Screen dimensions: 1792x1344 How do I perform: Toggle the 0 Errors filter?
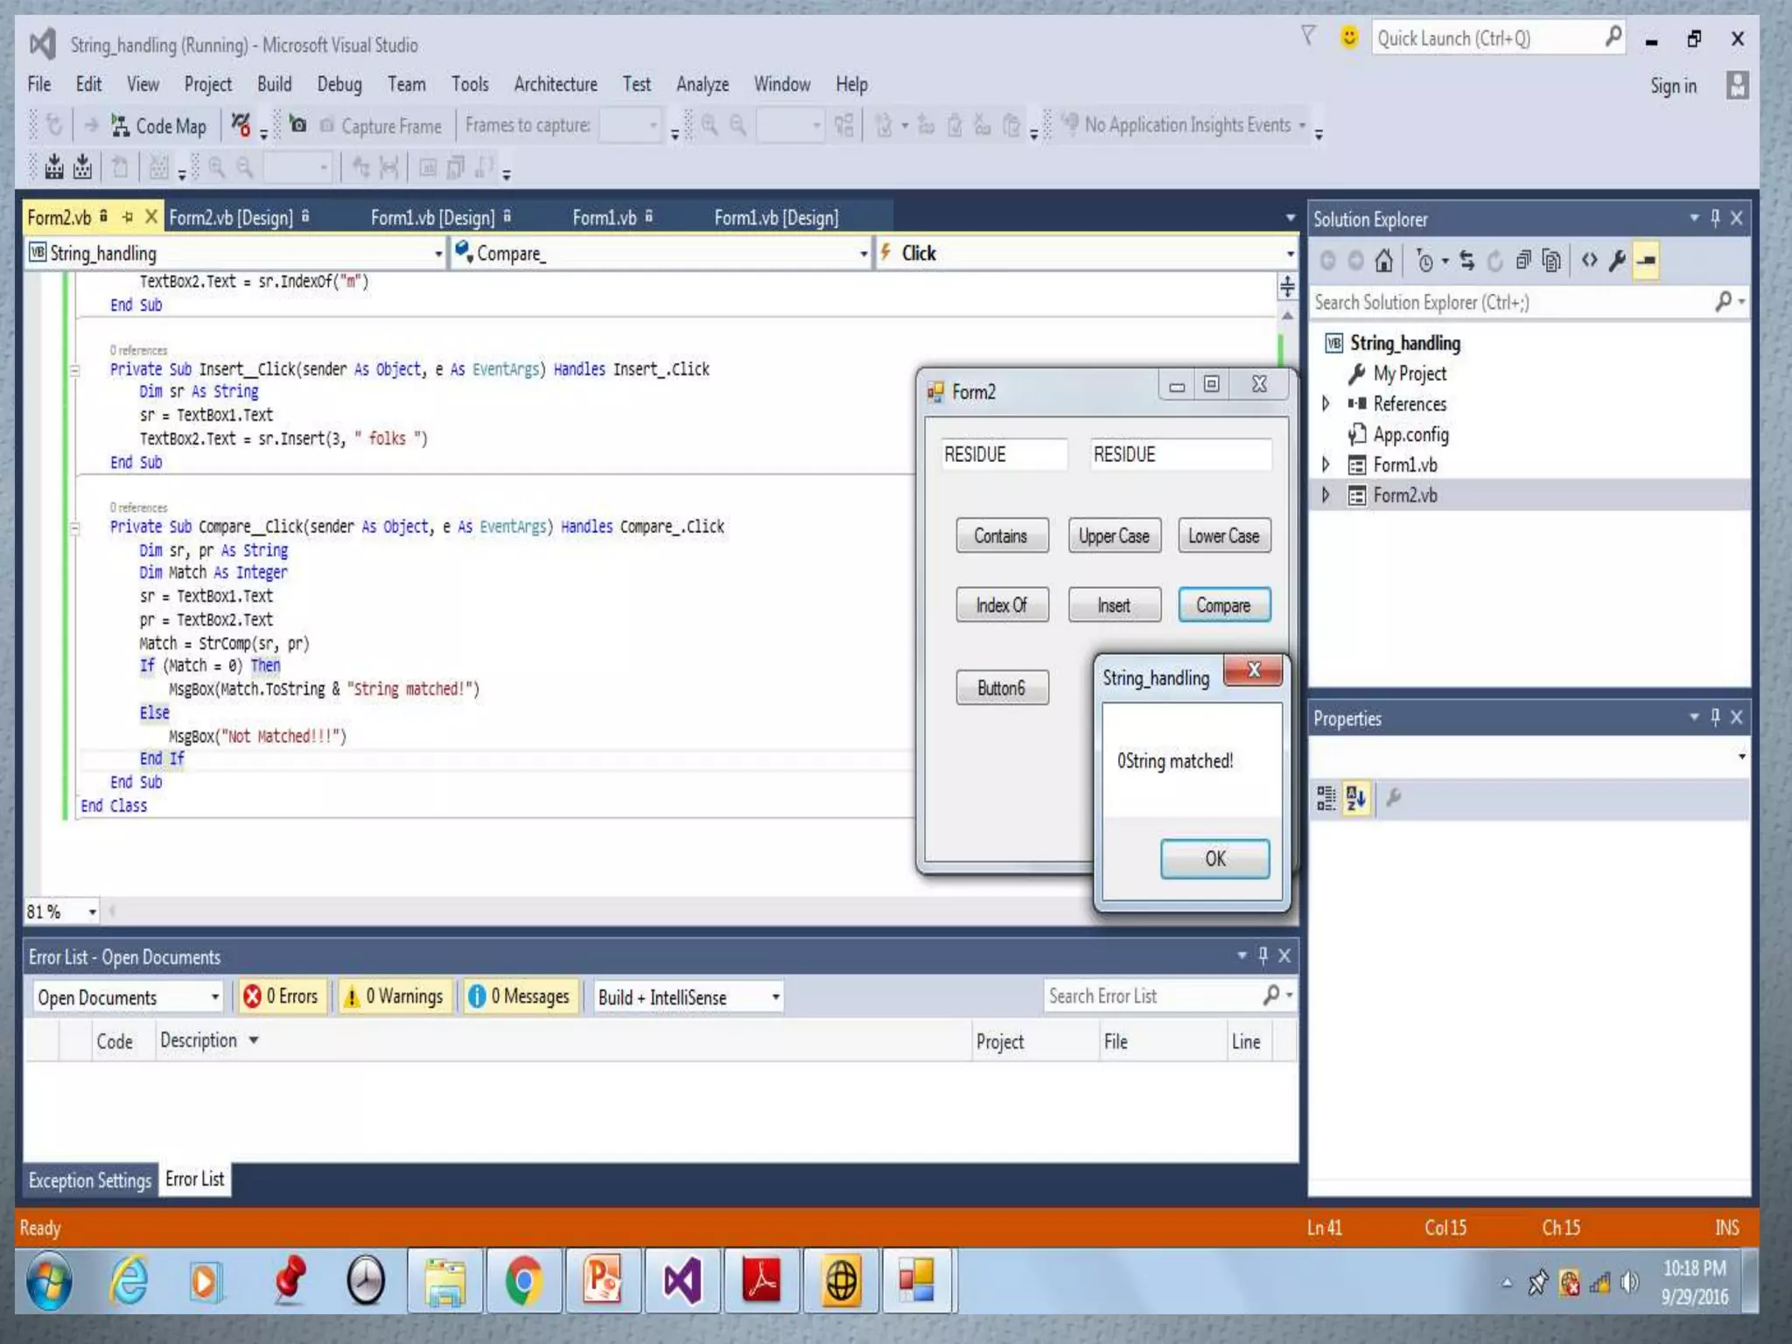click(x=282, y=997)
